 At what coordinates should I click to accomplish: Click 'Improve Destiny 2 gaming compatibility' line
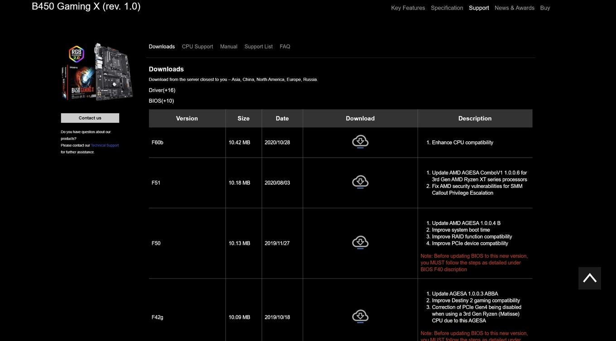tap(476, 301)
